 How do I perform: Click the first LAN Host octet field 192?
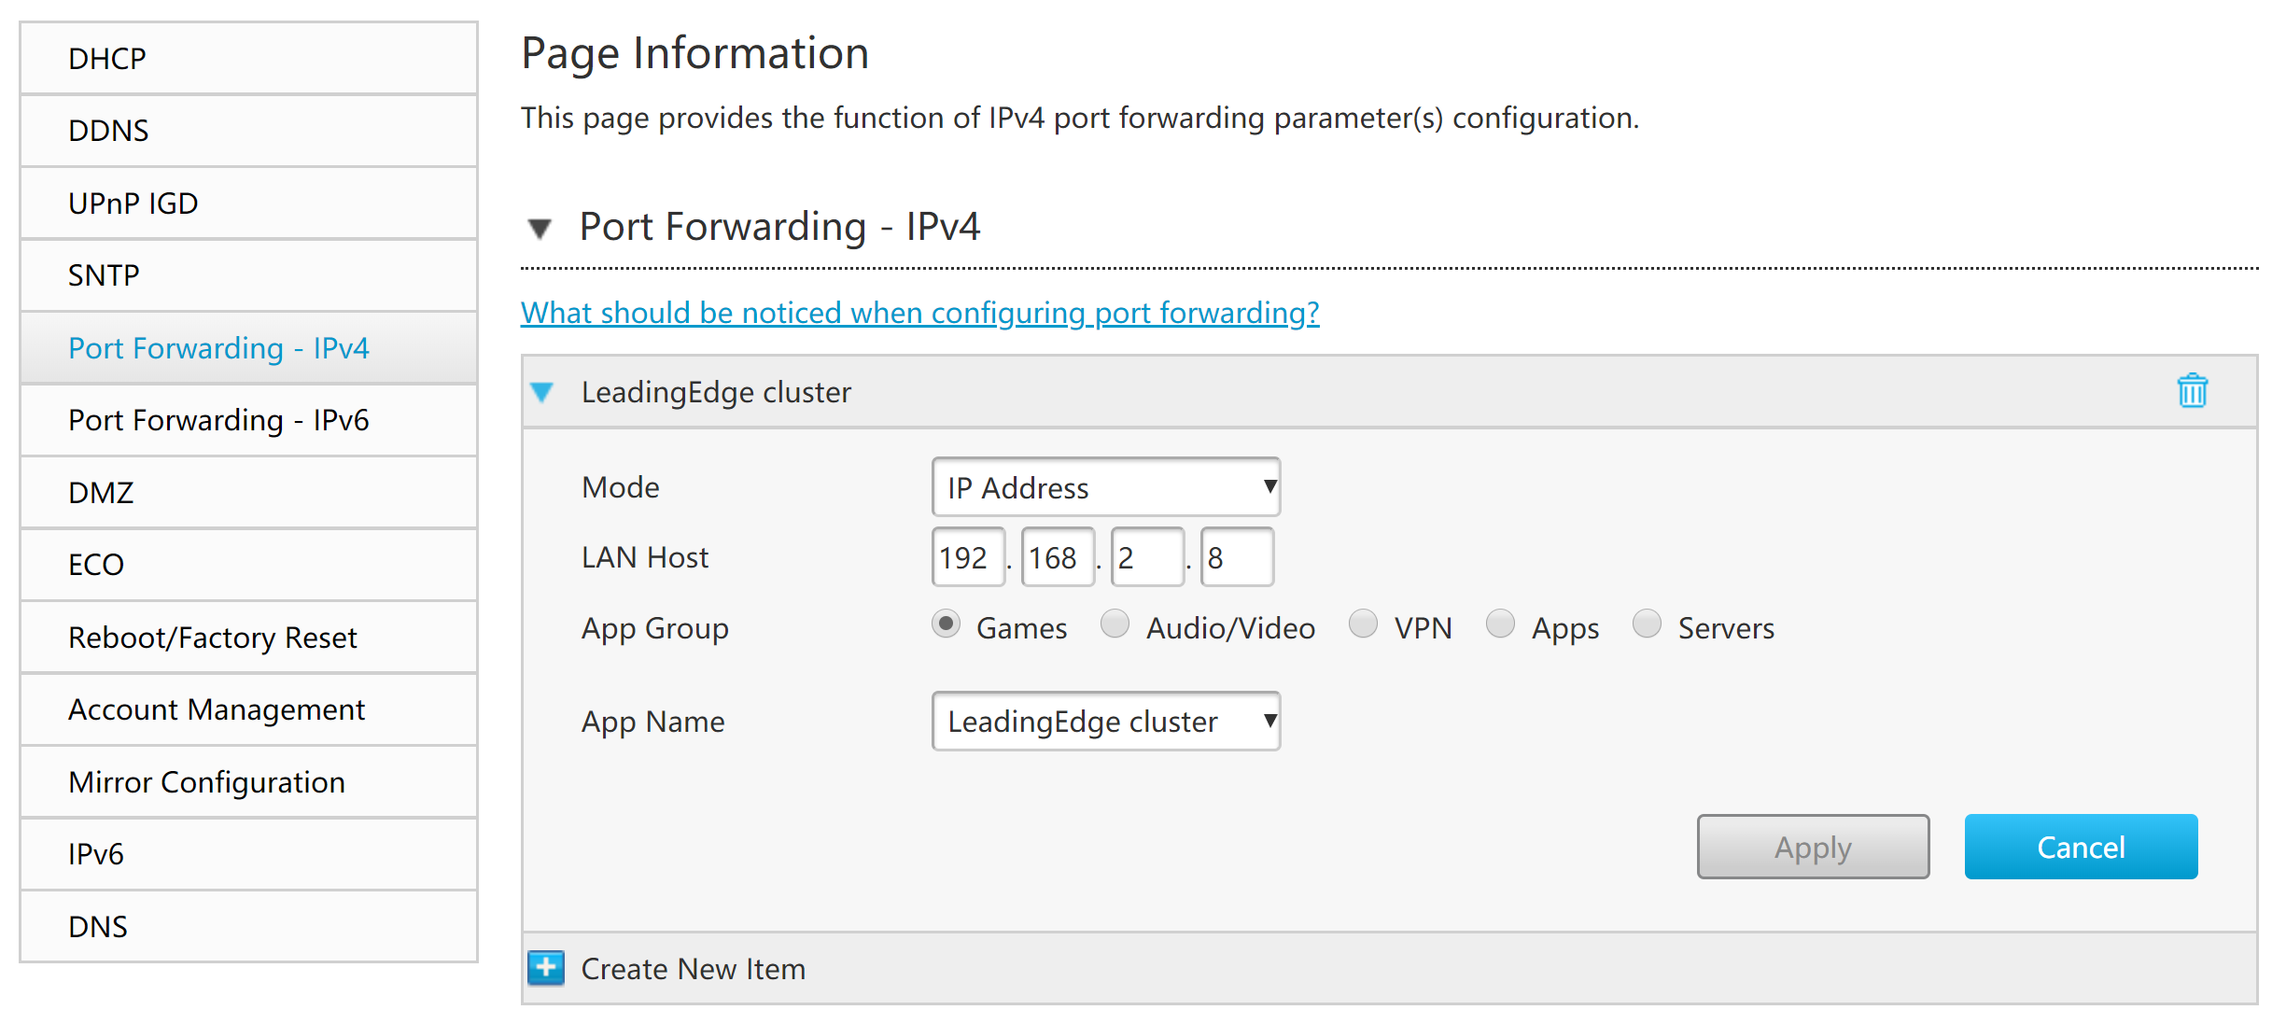(x=968, y=557)
